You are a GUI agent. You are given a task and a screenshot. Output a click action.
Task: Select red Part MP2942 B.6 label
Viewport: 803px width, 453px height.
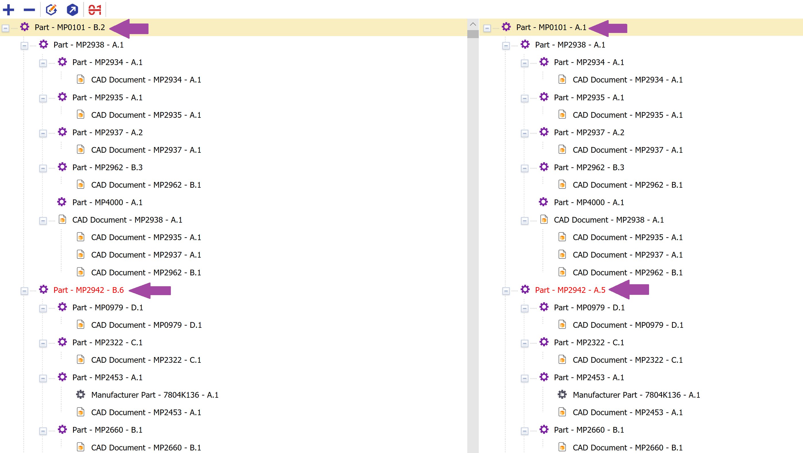click(89, 290)
